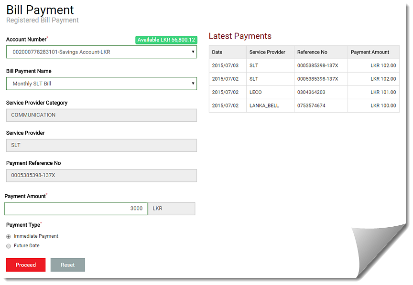Click the Service Provider Category field COMMUNICATION
Screen dimensions: 413x285
(101, 115)
